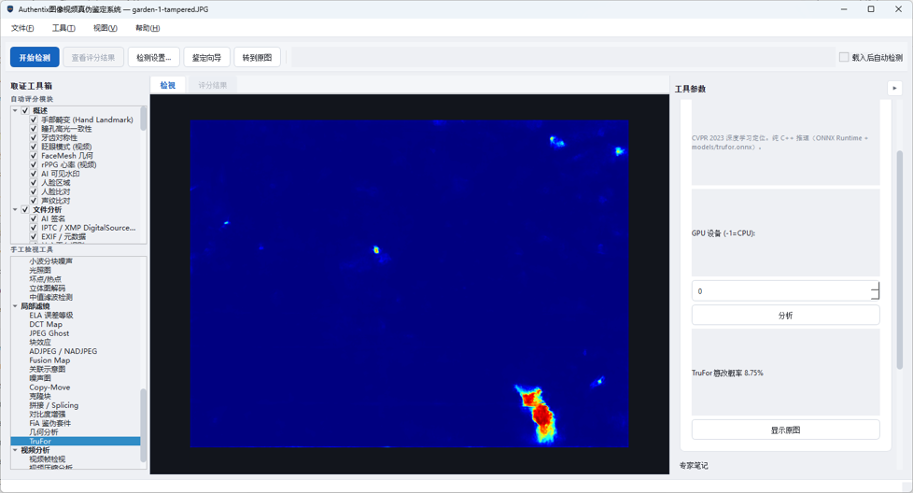Select the 拼接 / Splicing tool
The height and width of the screenshot is (493, 913).
pos(54,405)
